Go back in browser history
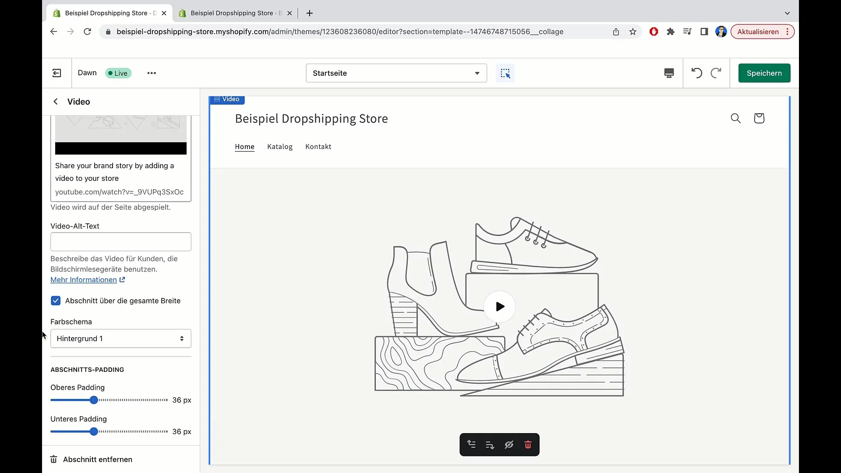 pos(53,32)
